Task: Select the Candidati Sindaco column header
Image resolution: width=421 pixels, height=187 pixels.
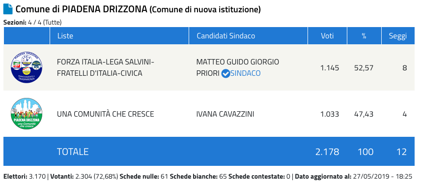Action: click(x=226, y=36)
